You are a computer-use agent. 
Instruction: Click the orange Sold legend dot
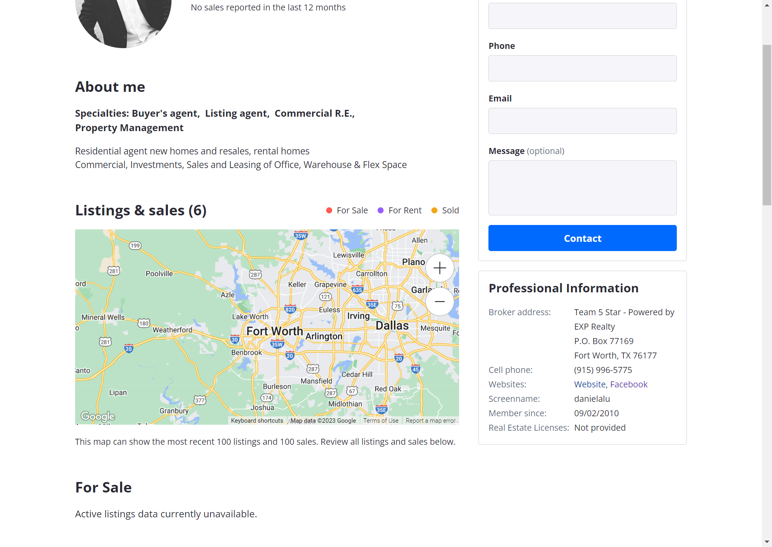pos(434,211)
